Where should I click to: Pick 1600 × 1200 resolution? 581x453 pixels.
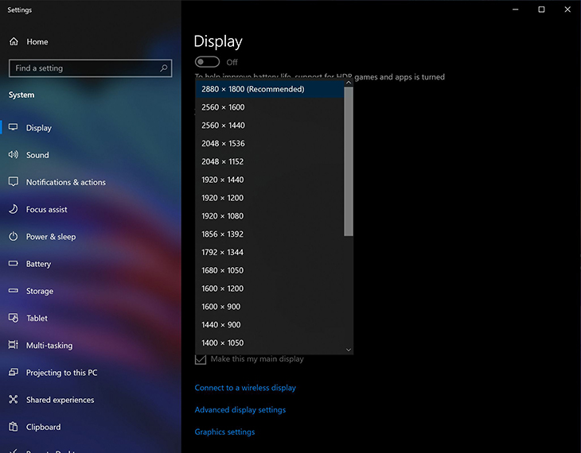pyautogui.click(x=270, y=288)
